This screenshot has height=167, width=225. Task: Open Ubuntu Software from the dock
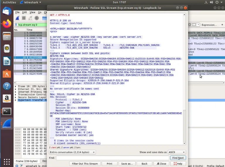click(7, 74)
